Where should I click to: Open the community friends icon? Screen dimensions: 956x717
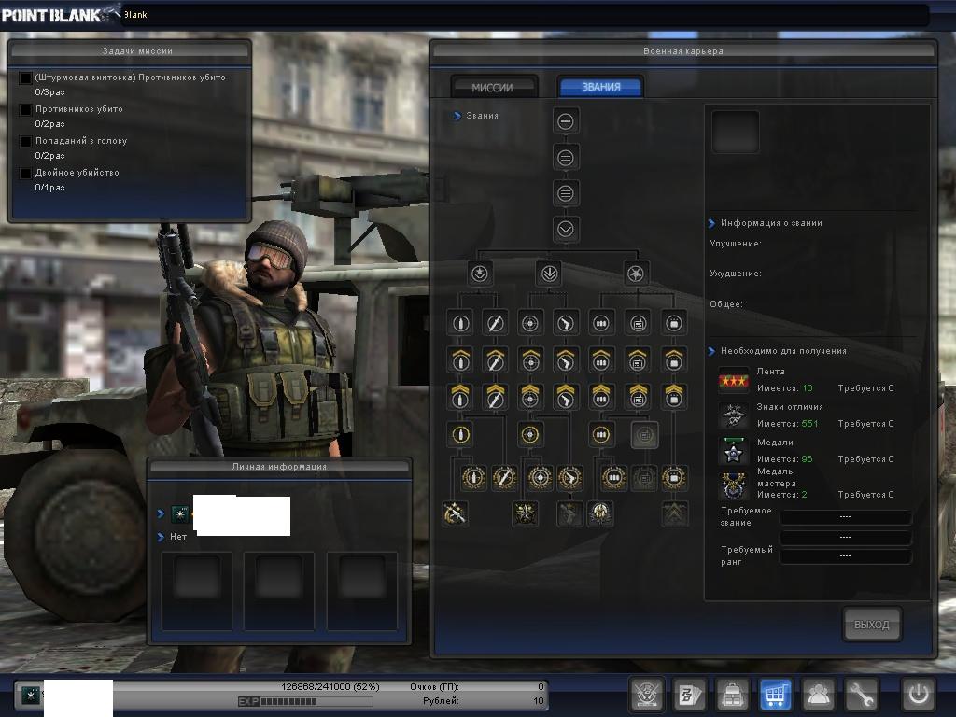[x=819, y=695]
